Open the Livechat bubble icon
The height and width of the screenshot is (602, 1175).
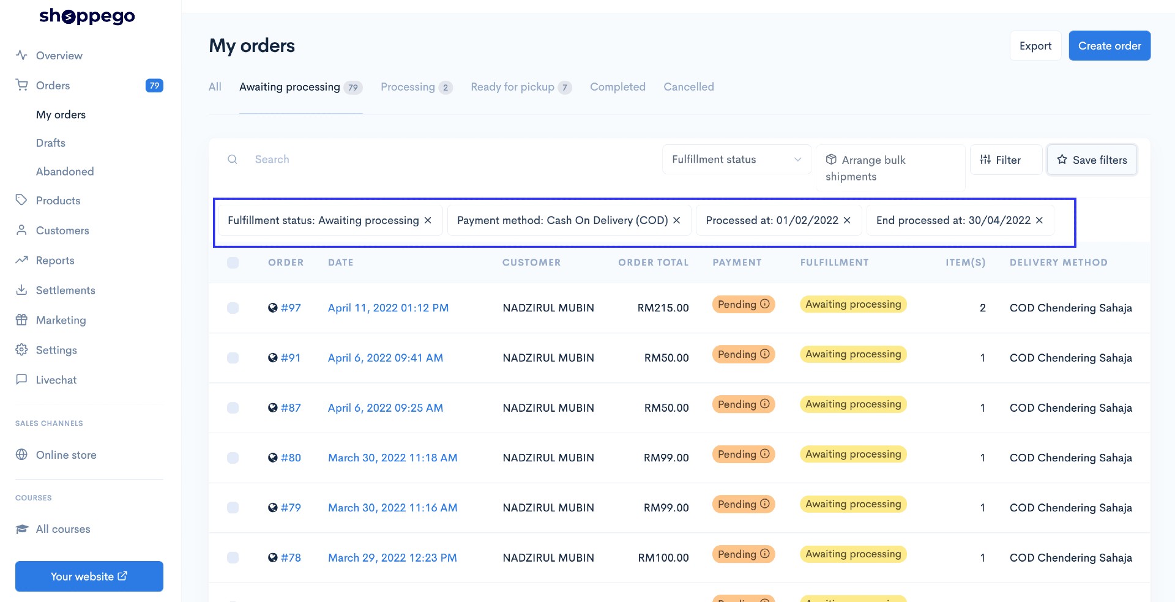[21, 379]
